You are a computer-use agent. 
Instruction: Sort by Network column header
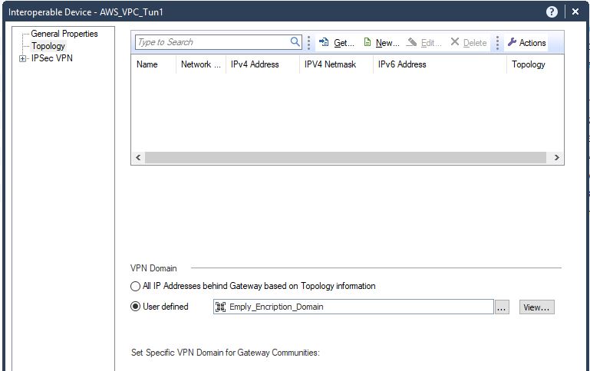pyautogui.click(x=200, y=64)
